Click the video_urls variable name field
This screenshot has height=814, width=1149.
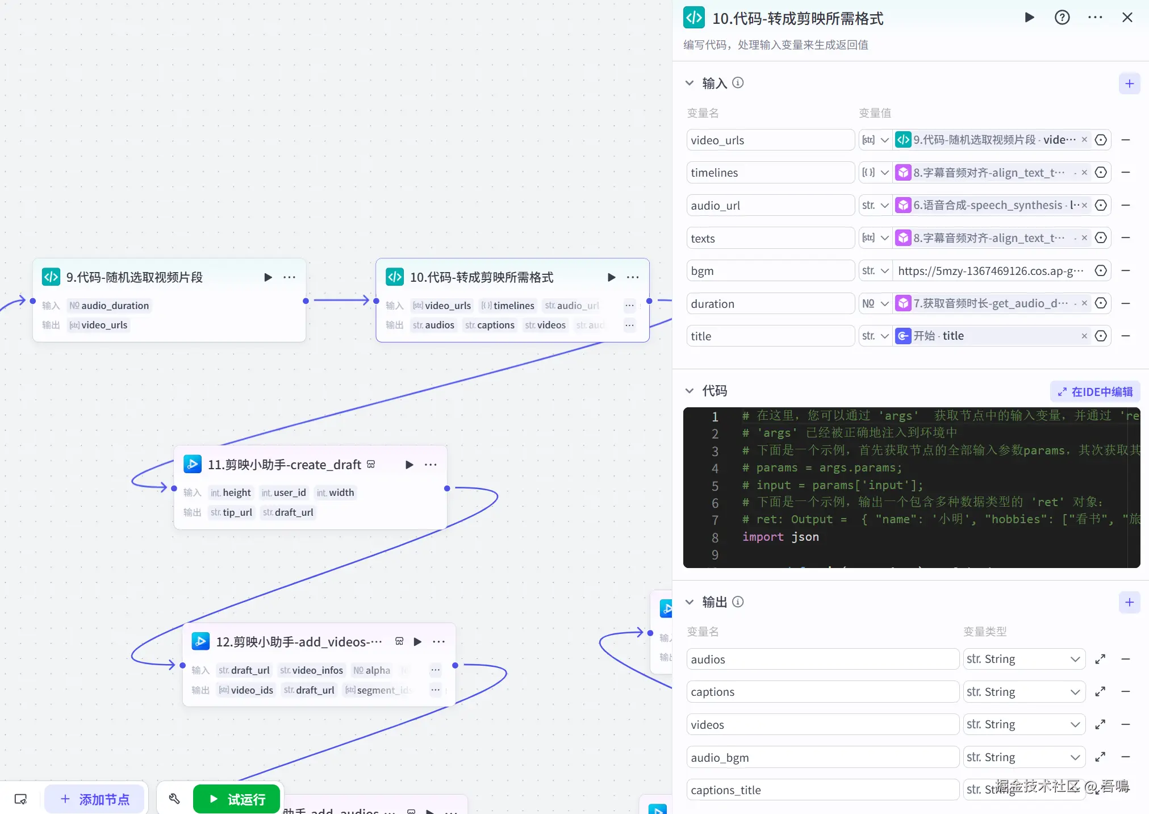(770, 140)
